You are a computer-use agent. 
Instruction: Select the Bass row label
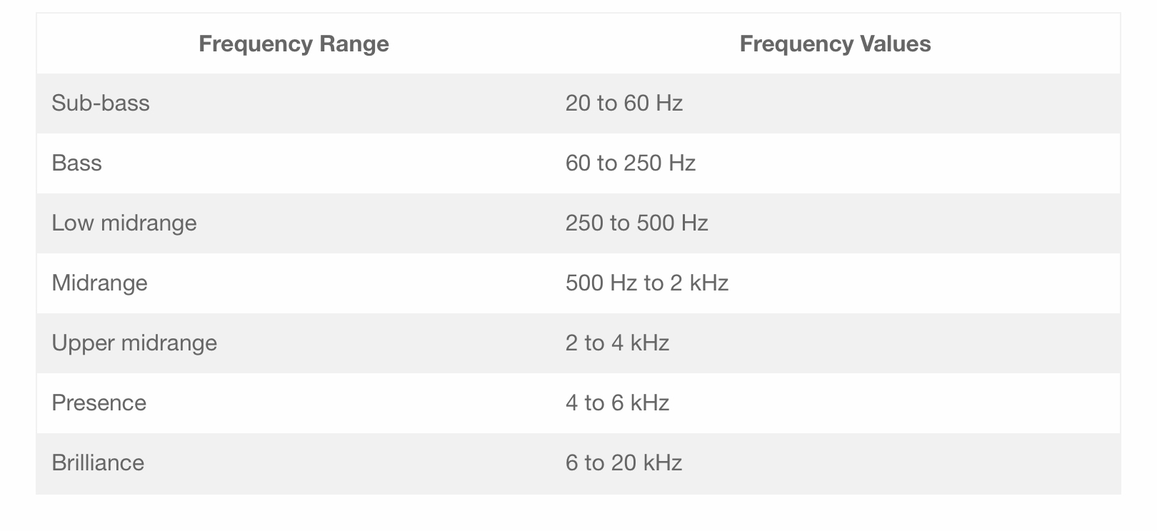point(76,163)
